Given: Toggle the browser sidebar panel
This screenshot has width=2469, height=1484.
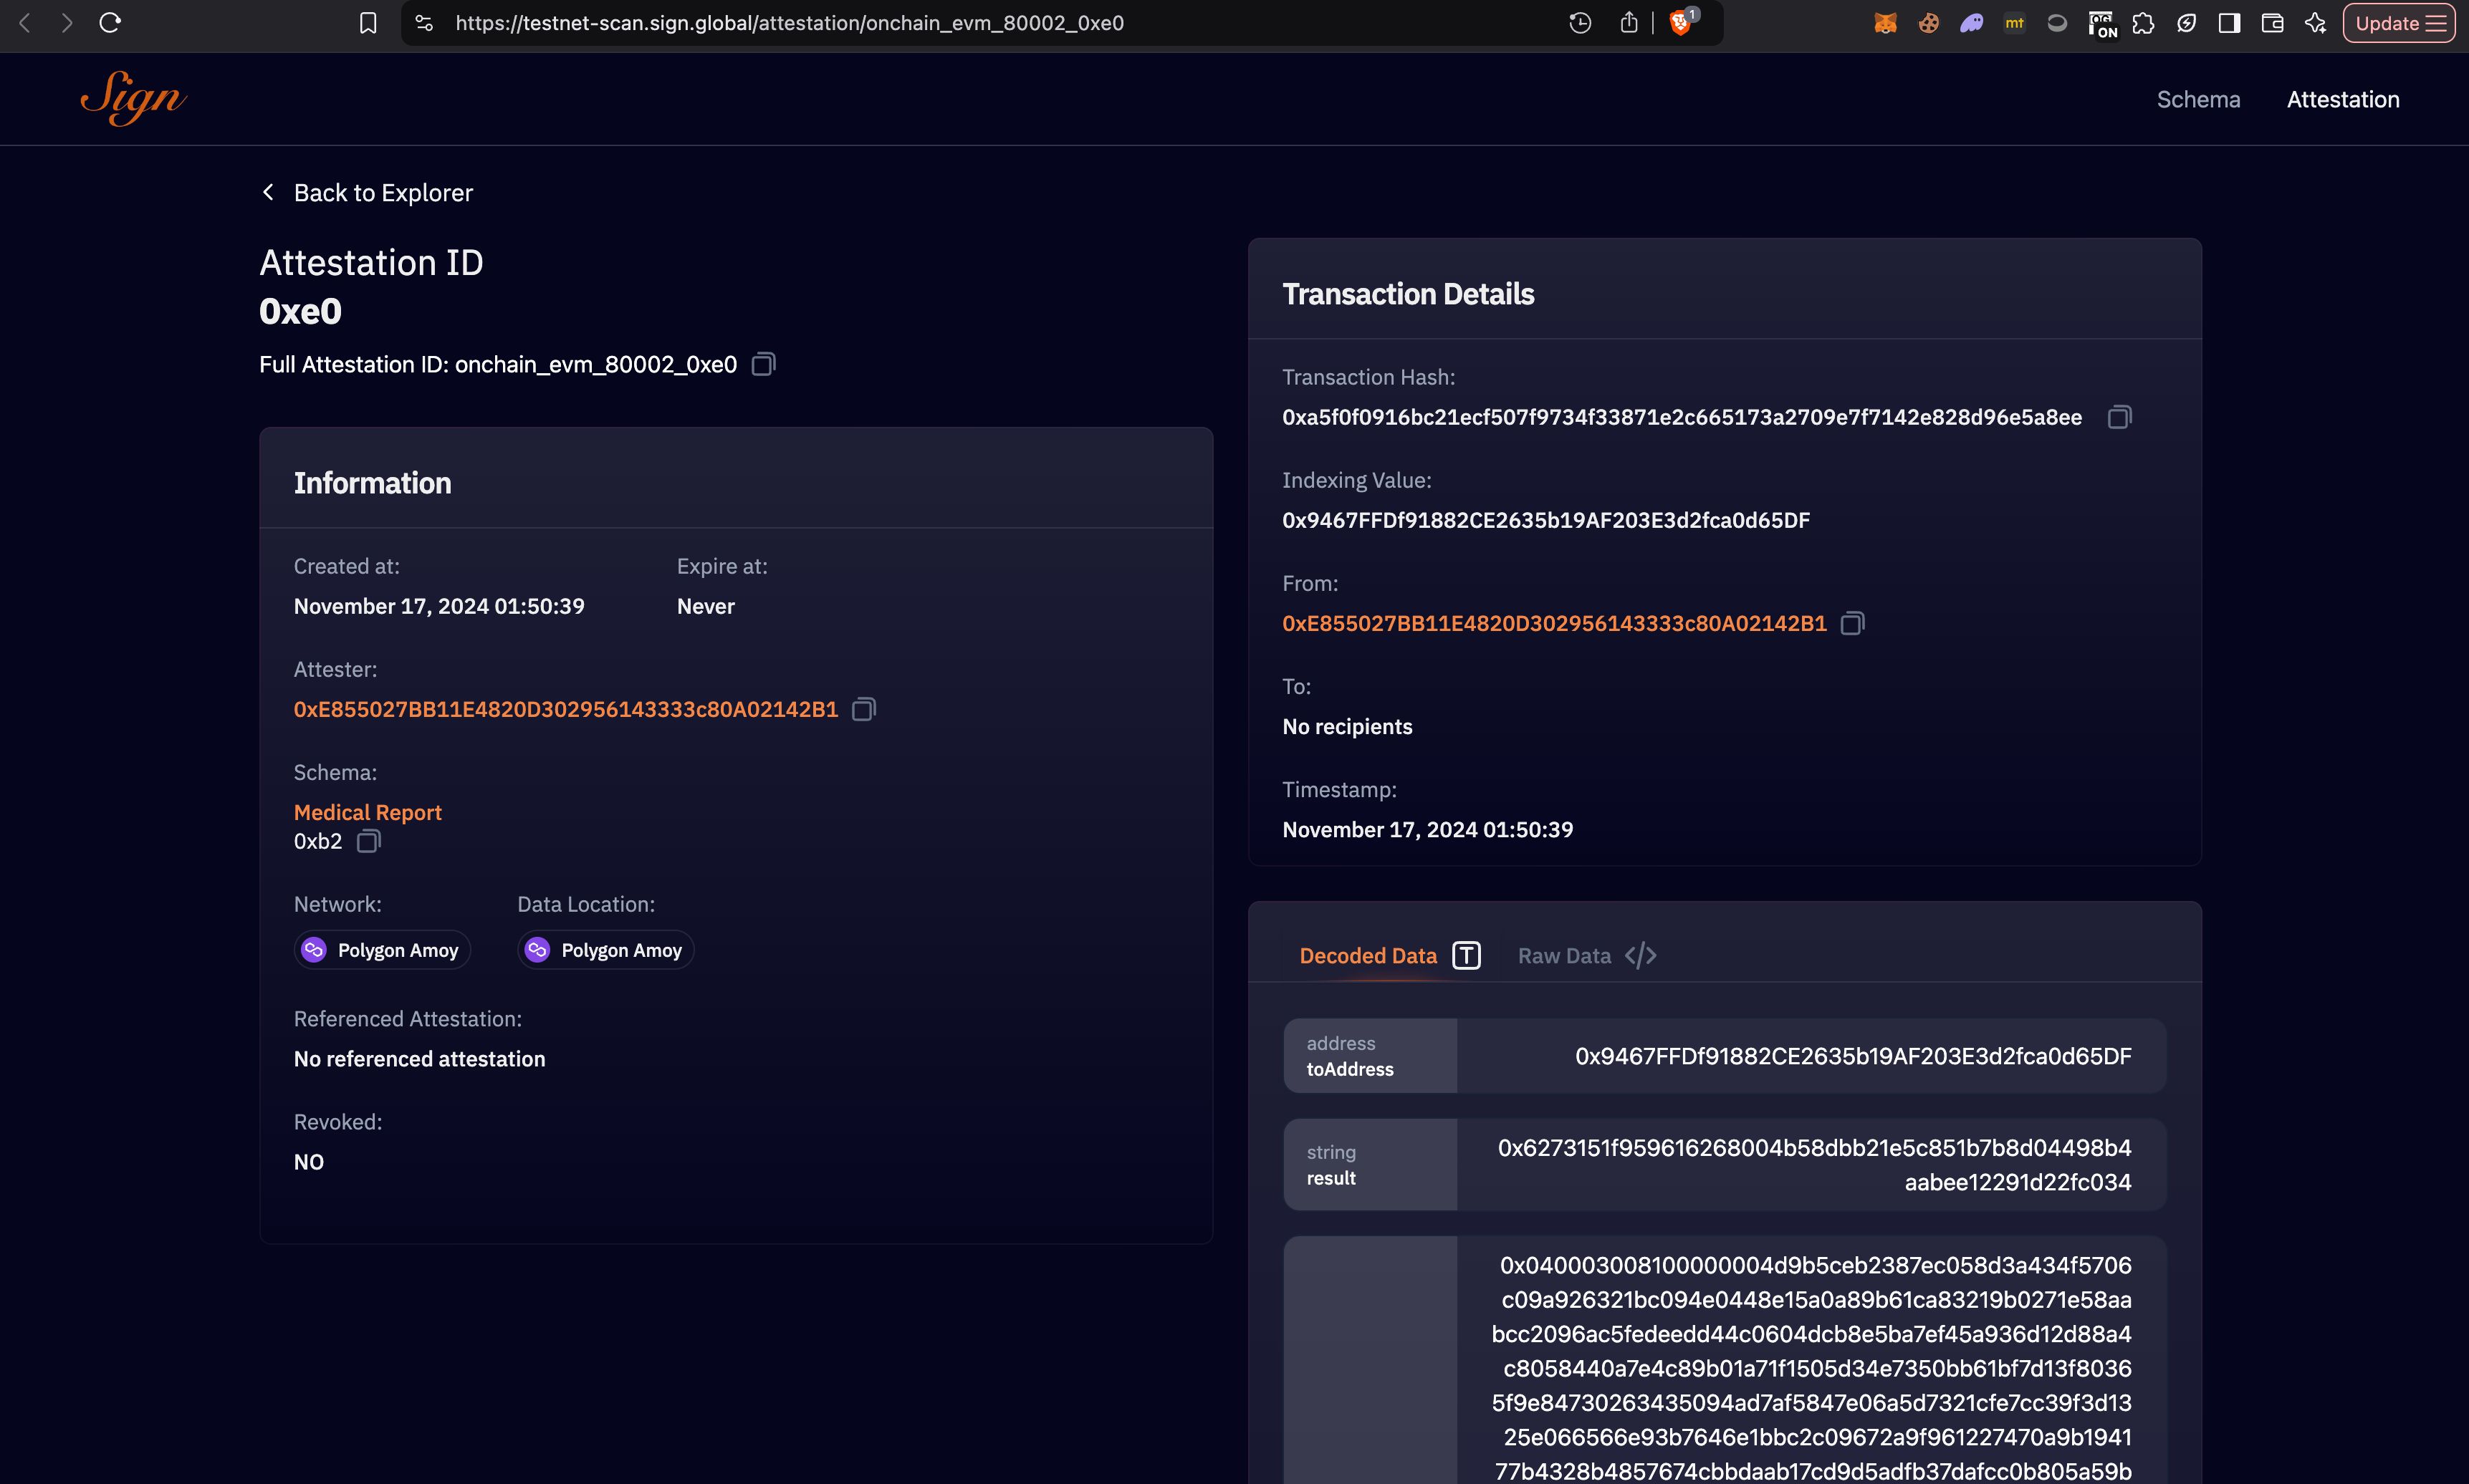Looking at the screenshot, I should 2229,23.
